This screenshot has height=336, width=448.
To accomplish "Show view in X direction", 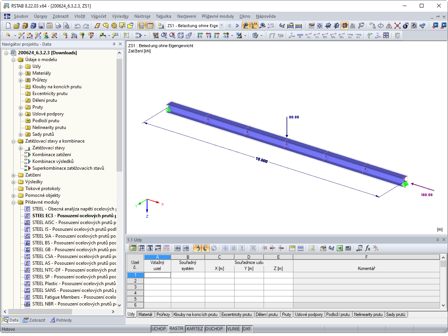I will point(200,35).
